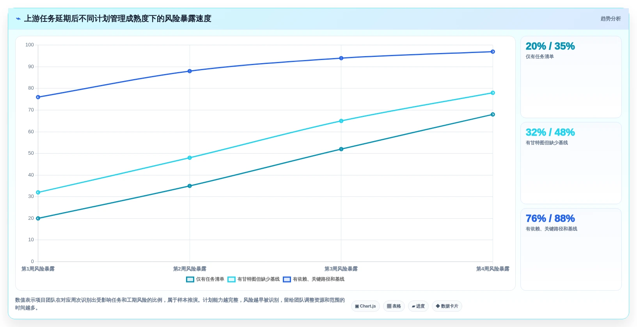Click the y-axis value 50

(x=31, y=153)
